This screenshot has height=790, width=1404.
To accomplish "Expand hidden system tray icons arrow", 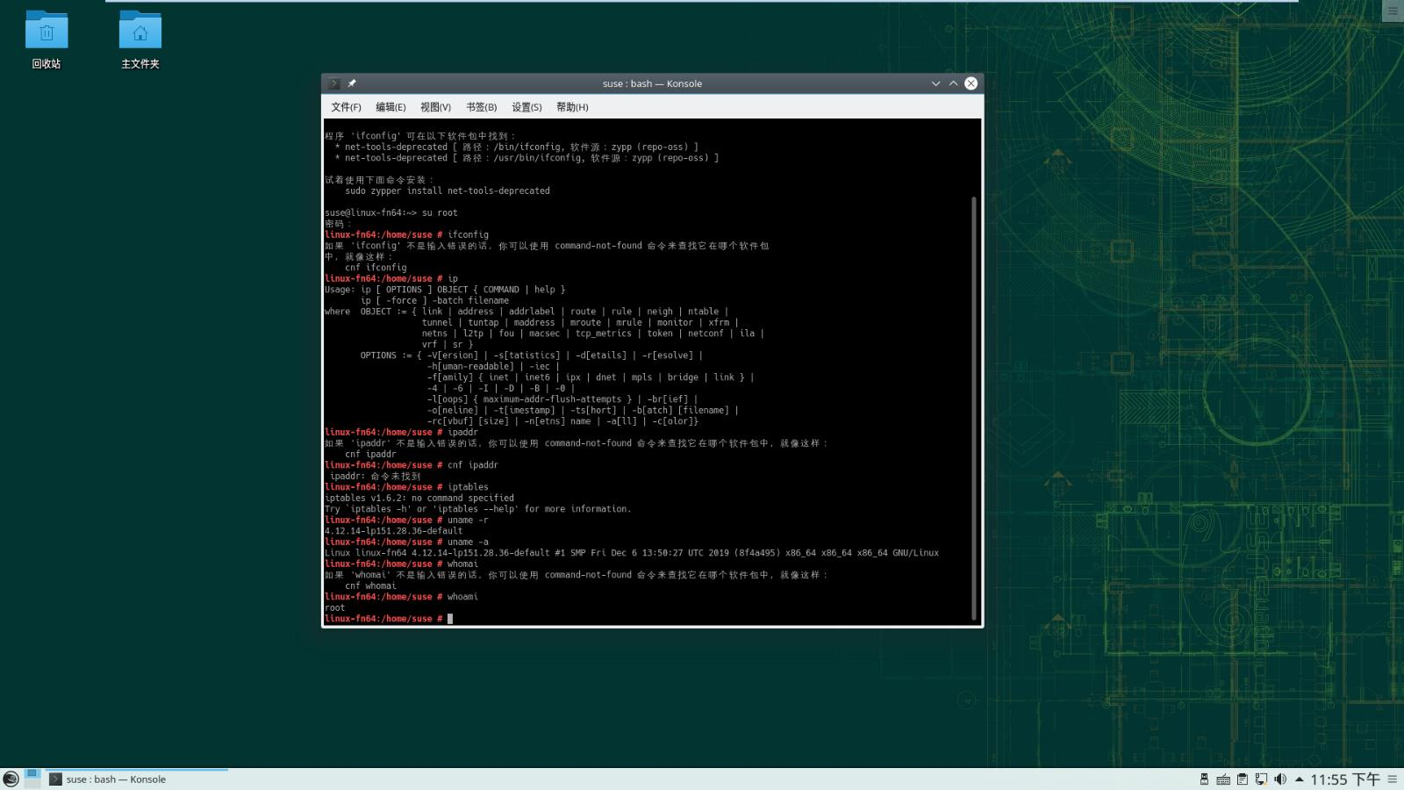I will pos(1300,779).
